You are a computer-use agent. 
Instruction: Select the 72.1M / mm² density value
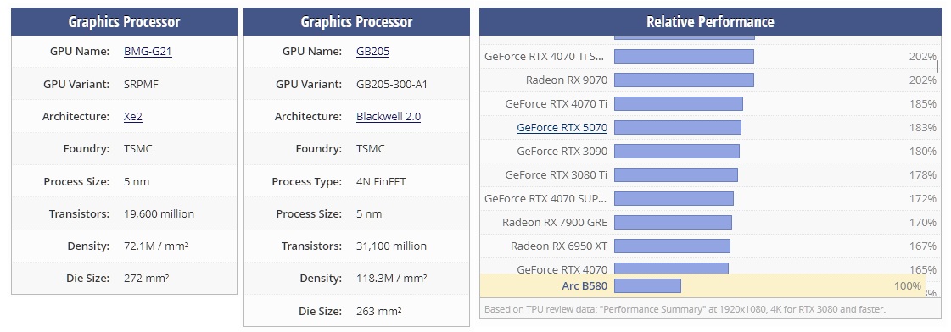click(x=156, y=246)
